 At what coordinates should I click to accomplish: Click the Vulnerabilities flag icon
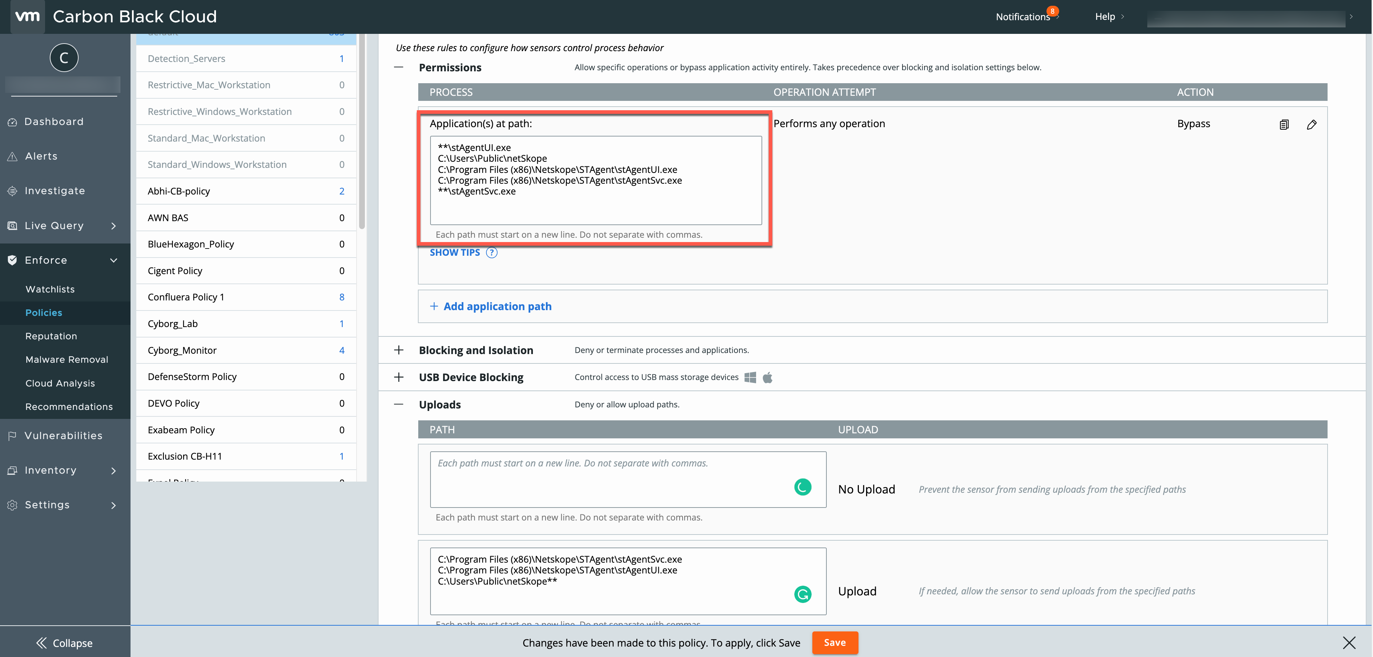point(12,435)
